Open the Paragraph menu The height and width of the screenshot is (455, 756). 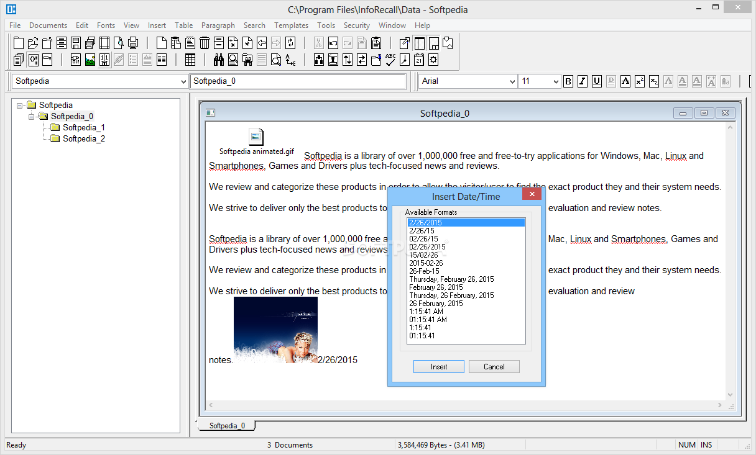coord(218,25)
